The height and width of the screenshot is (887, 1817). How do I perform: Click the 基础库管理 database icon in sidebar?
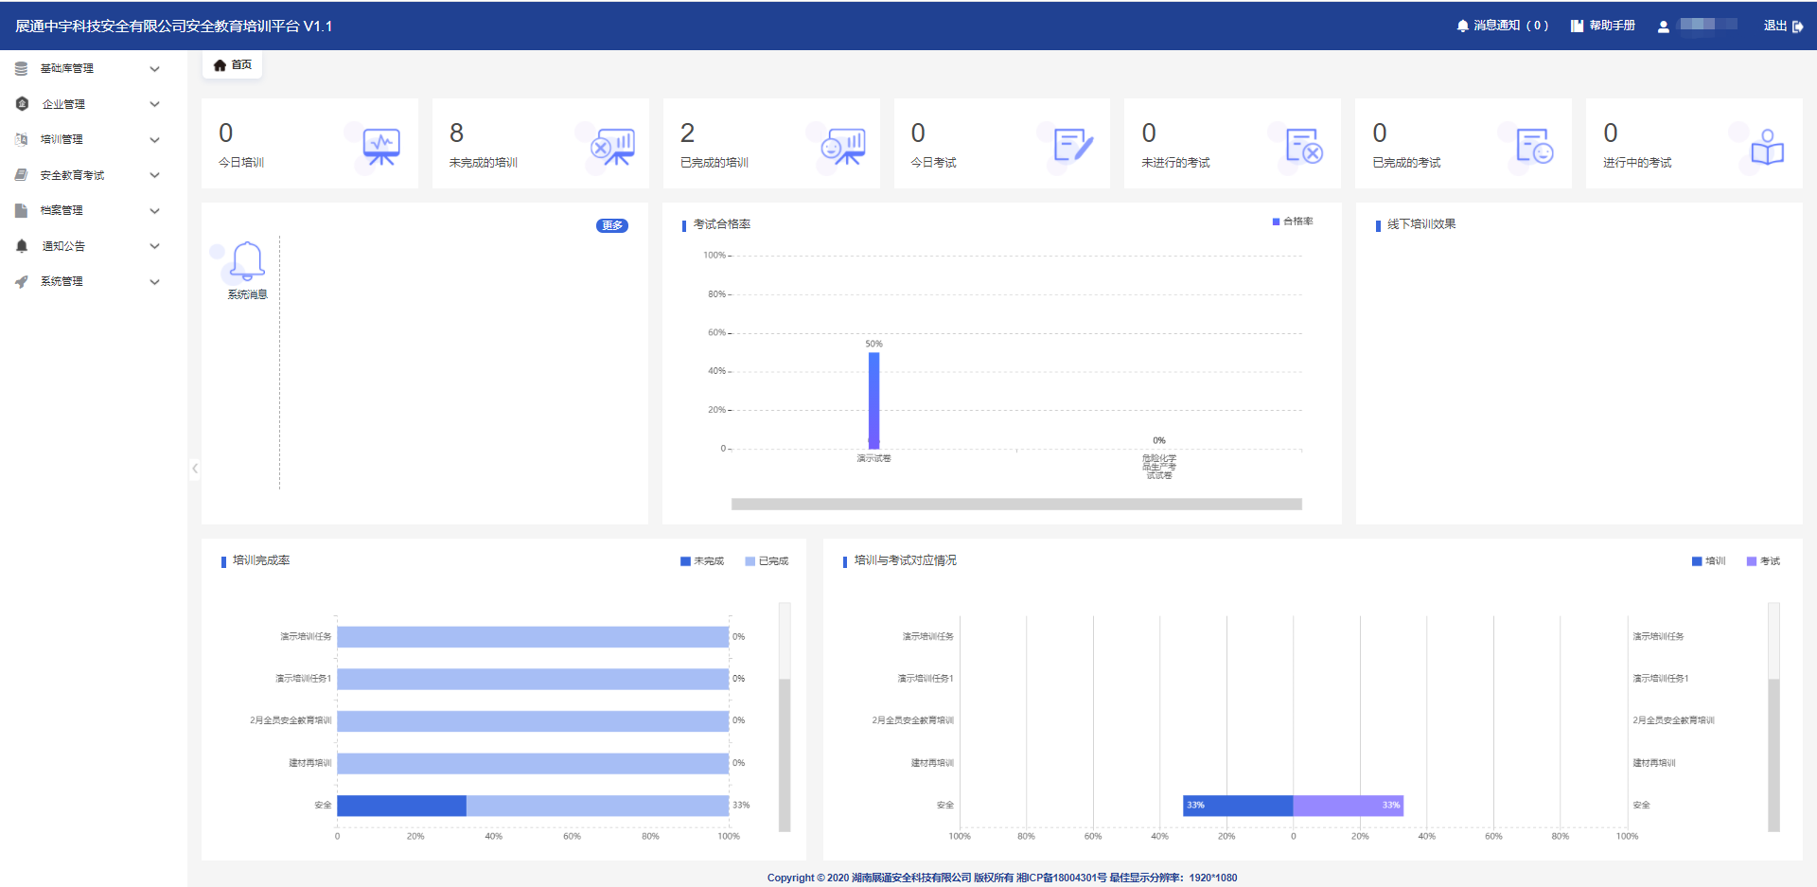coord(21,69)
